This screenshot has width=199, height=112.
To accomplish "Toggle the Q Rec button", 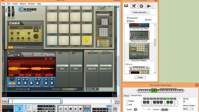I will tap(87, 111).
